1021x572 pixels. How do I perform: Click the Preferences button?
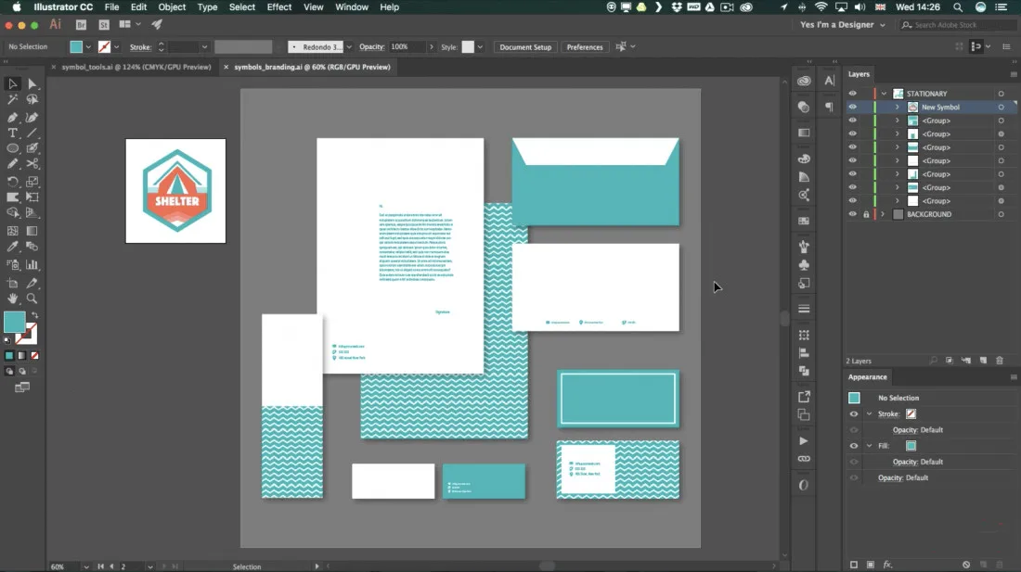[584, 47]
